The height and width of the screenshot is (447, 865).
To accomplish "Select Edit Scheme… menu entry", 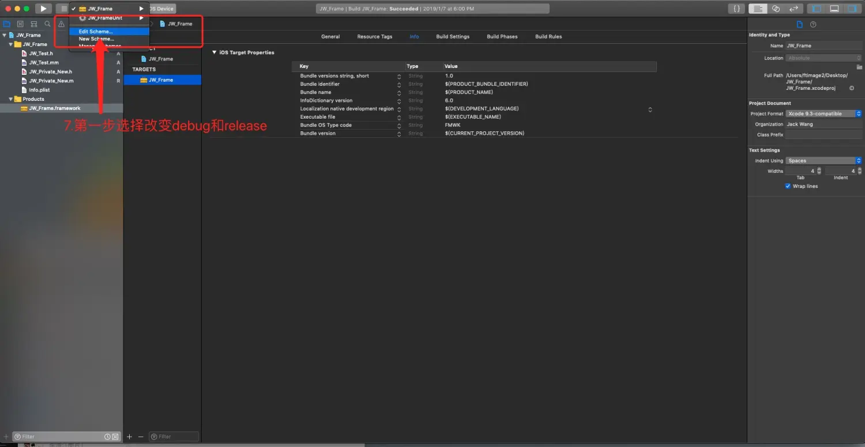I will (109, 32).
